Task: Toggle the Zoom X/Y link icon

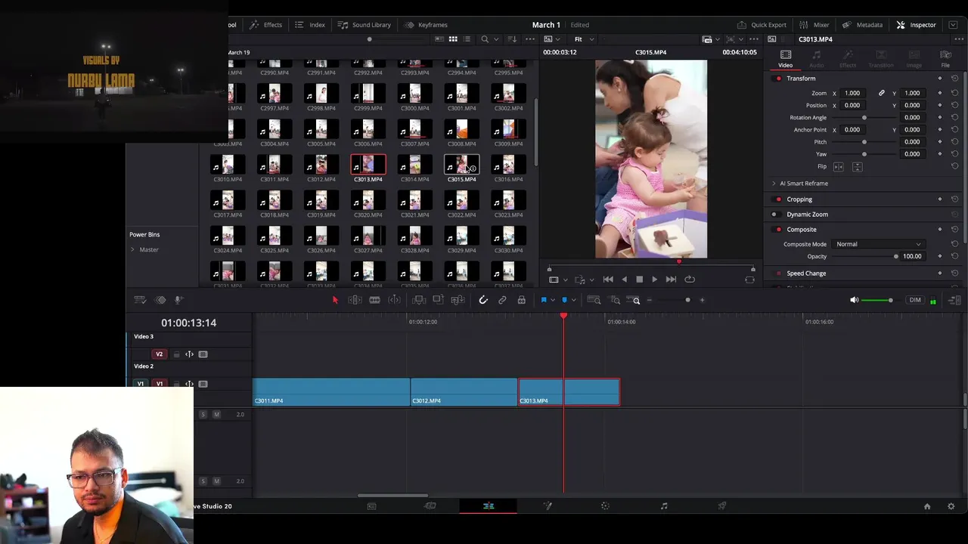Action: point(881,93)
